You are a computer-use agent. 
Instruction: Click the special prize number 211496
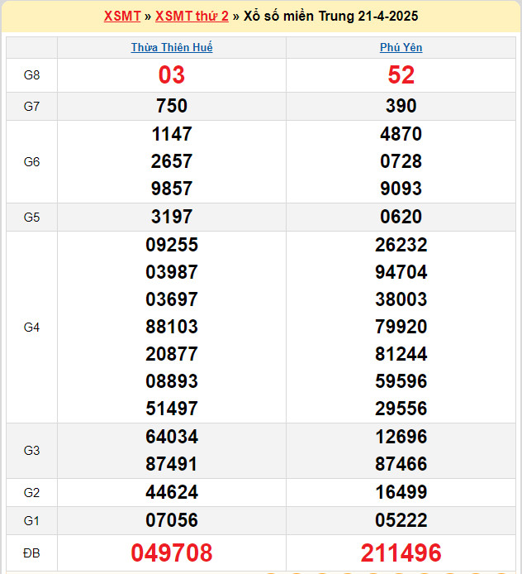(x=401, y=552)
